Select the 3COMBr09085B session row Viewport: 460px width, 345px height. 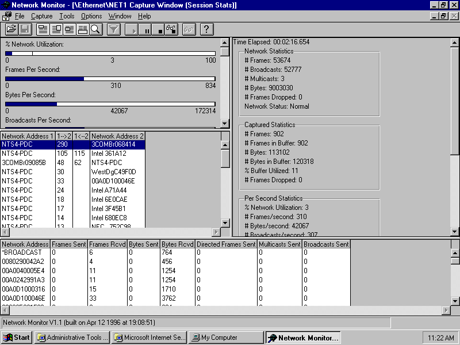coord(73,163)
